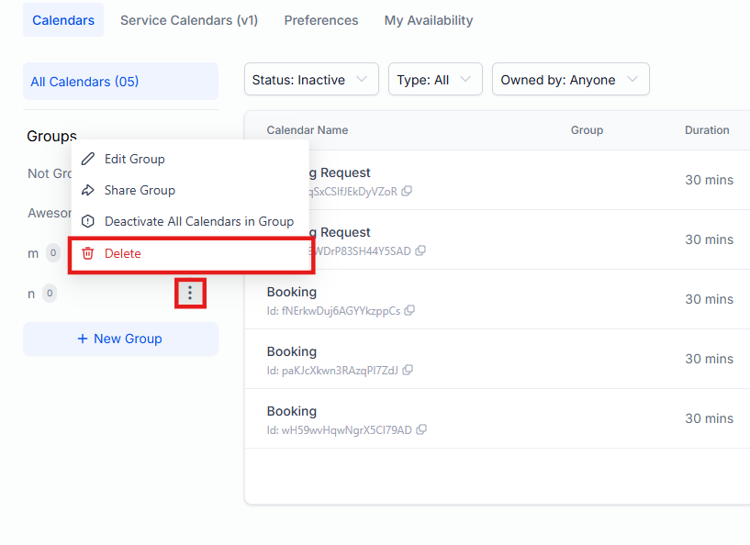Click the + New Group button
The width and height of the screenshot is (750, 545).
[120, 339]
